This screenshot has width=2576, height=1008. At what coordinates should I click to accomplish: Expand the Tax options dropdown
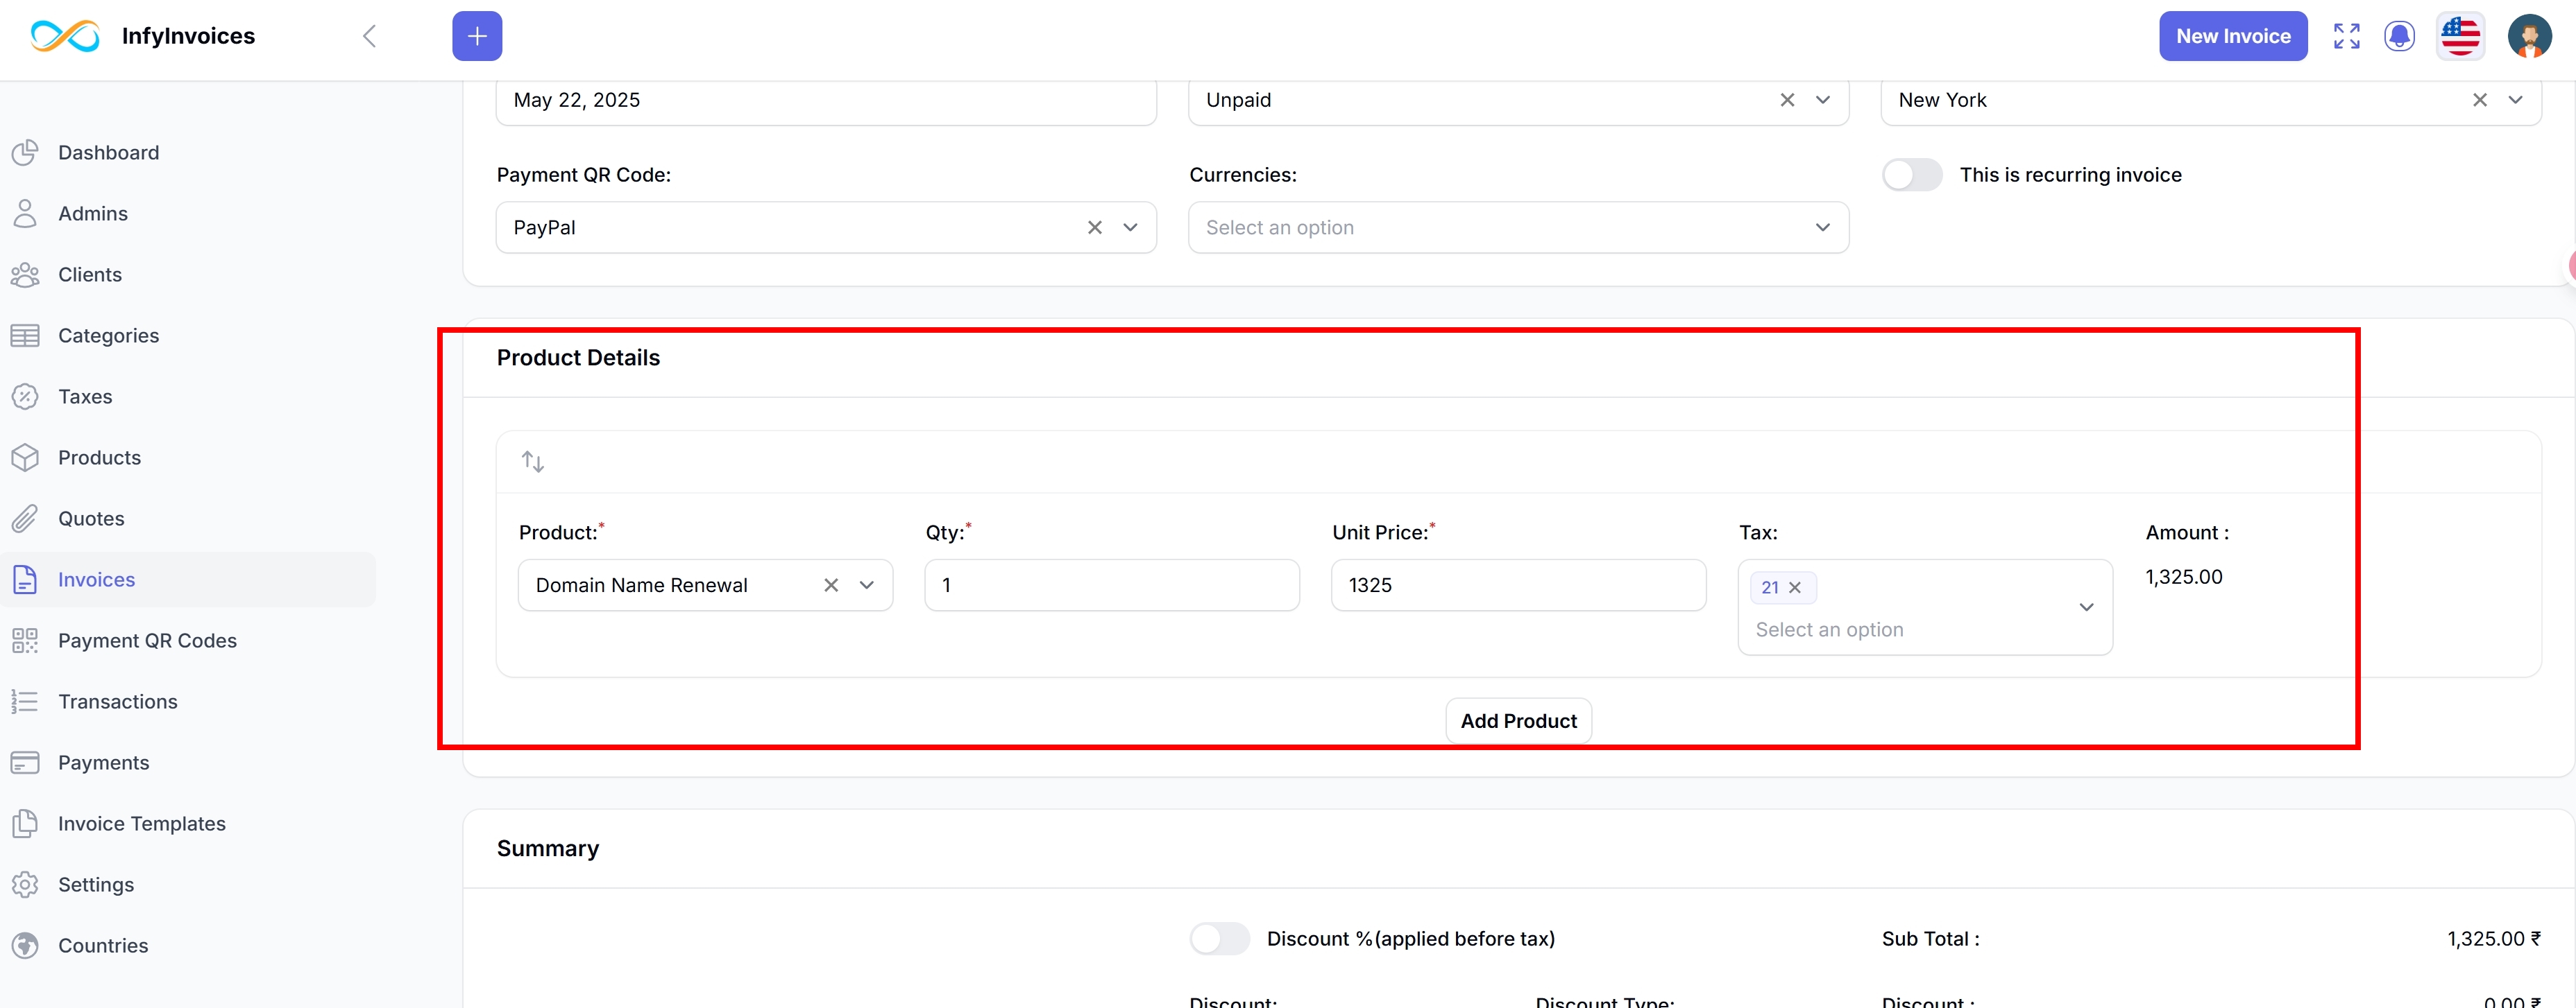2086,607
